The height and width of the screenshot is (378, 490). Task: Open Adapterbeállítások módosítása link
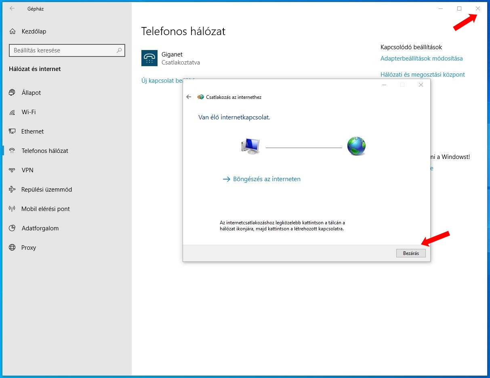(421, 58)
